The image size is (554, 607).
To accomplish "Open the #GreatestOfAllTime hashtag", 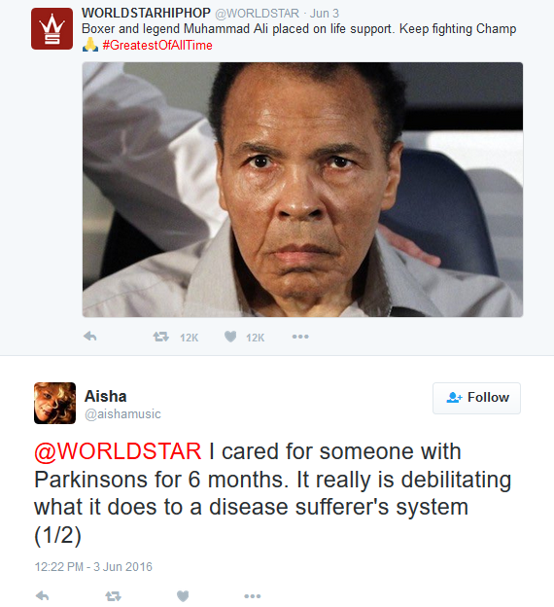I will coord(157,46).
